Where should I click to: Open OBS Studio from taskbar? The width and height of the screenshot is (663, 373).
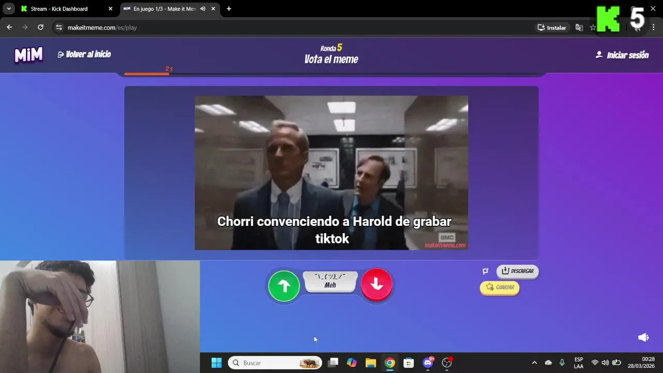coord(447,363)
